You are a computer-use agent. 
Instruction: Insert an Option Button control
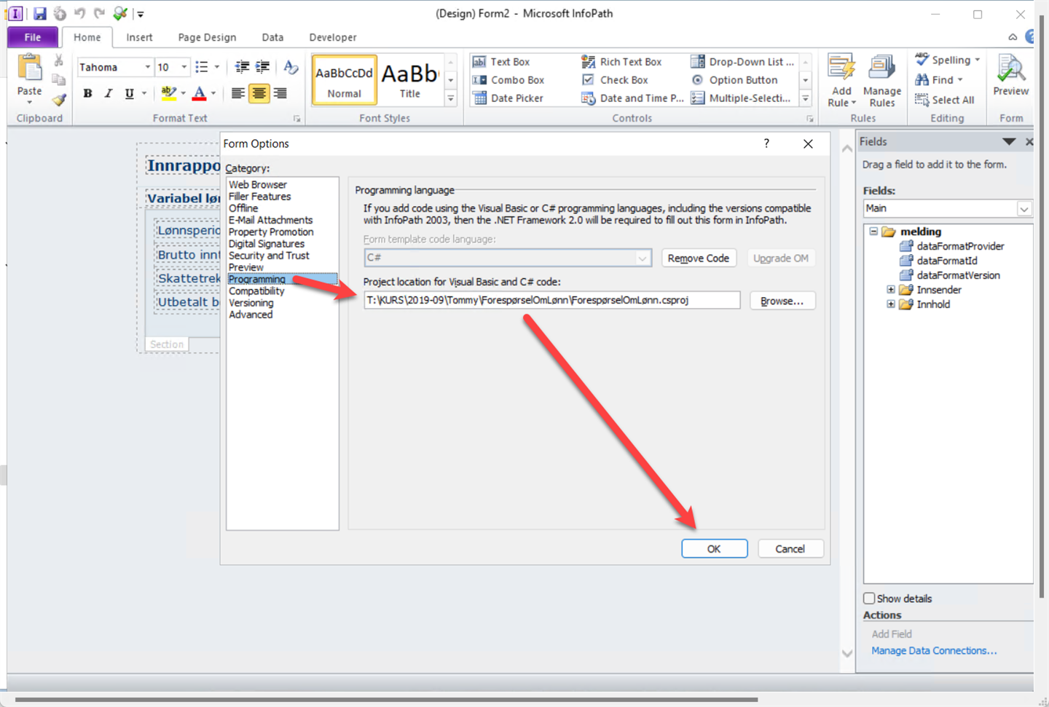(x=735, y=80)
